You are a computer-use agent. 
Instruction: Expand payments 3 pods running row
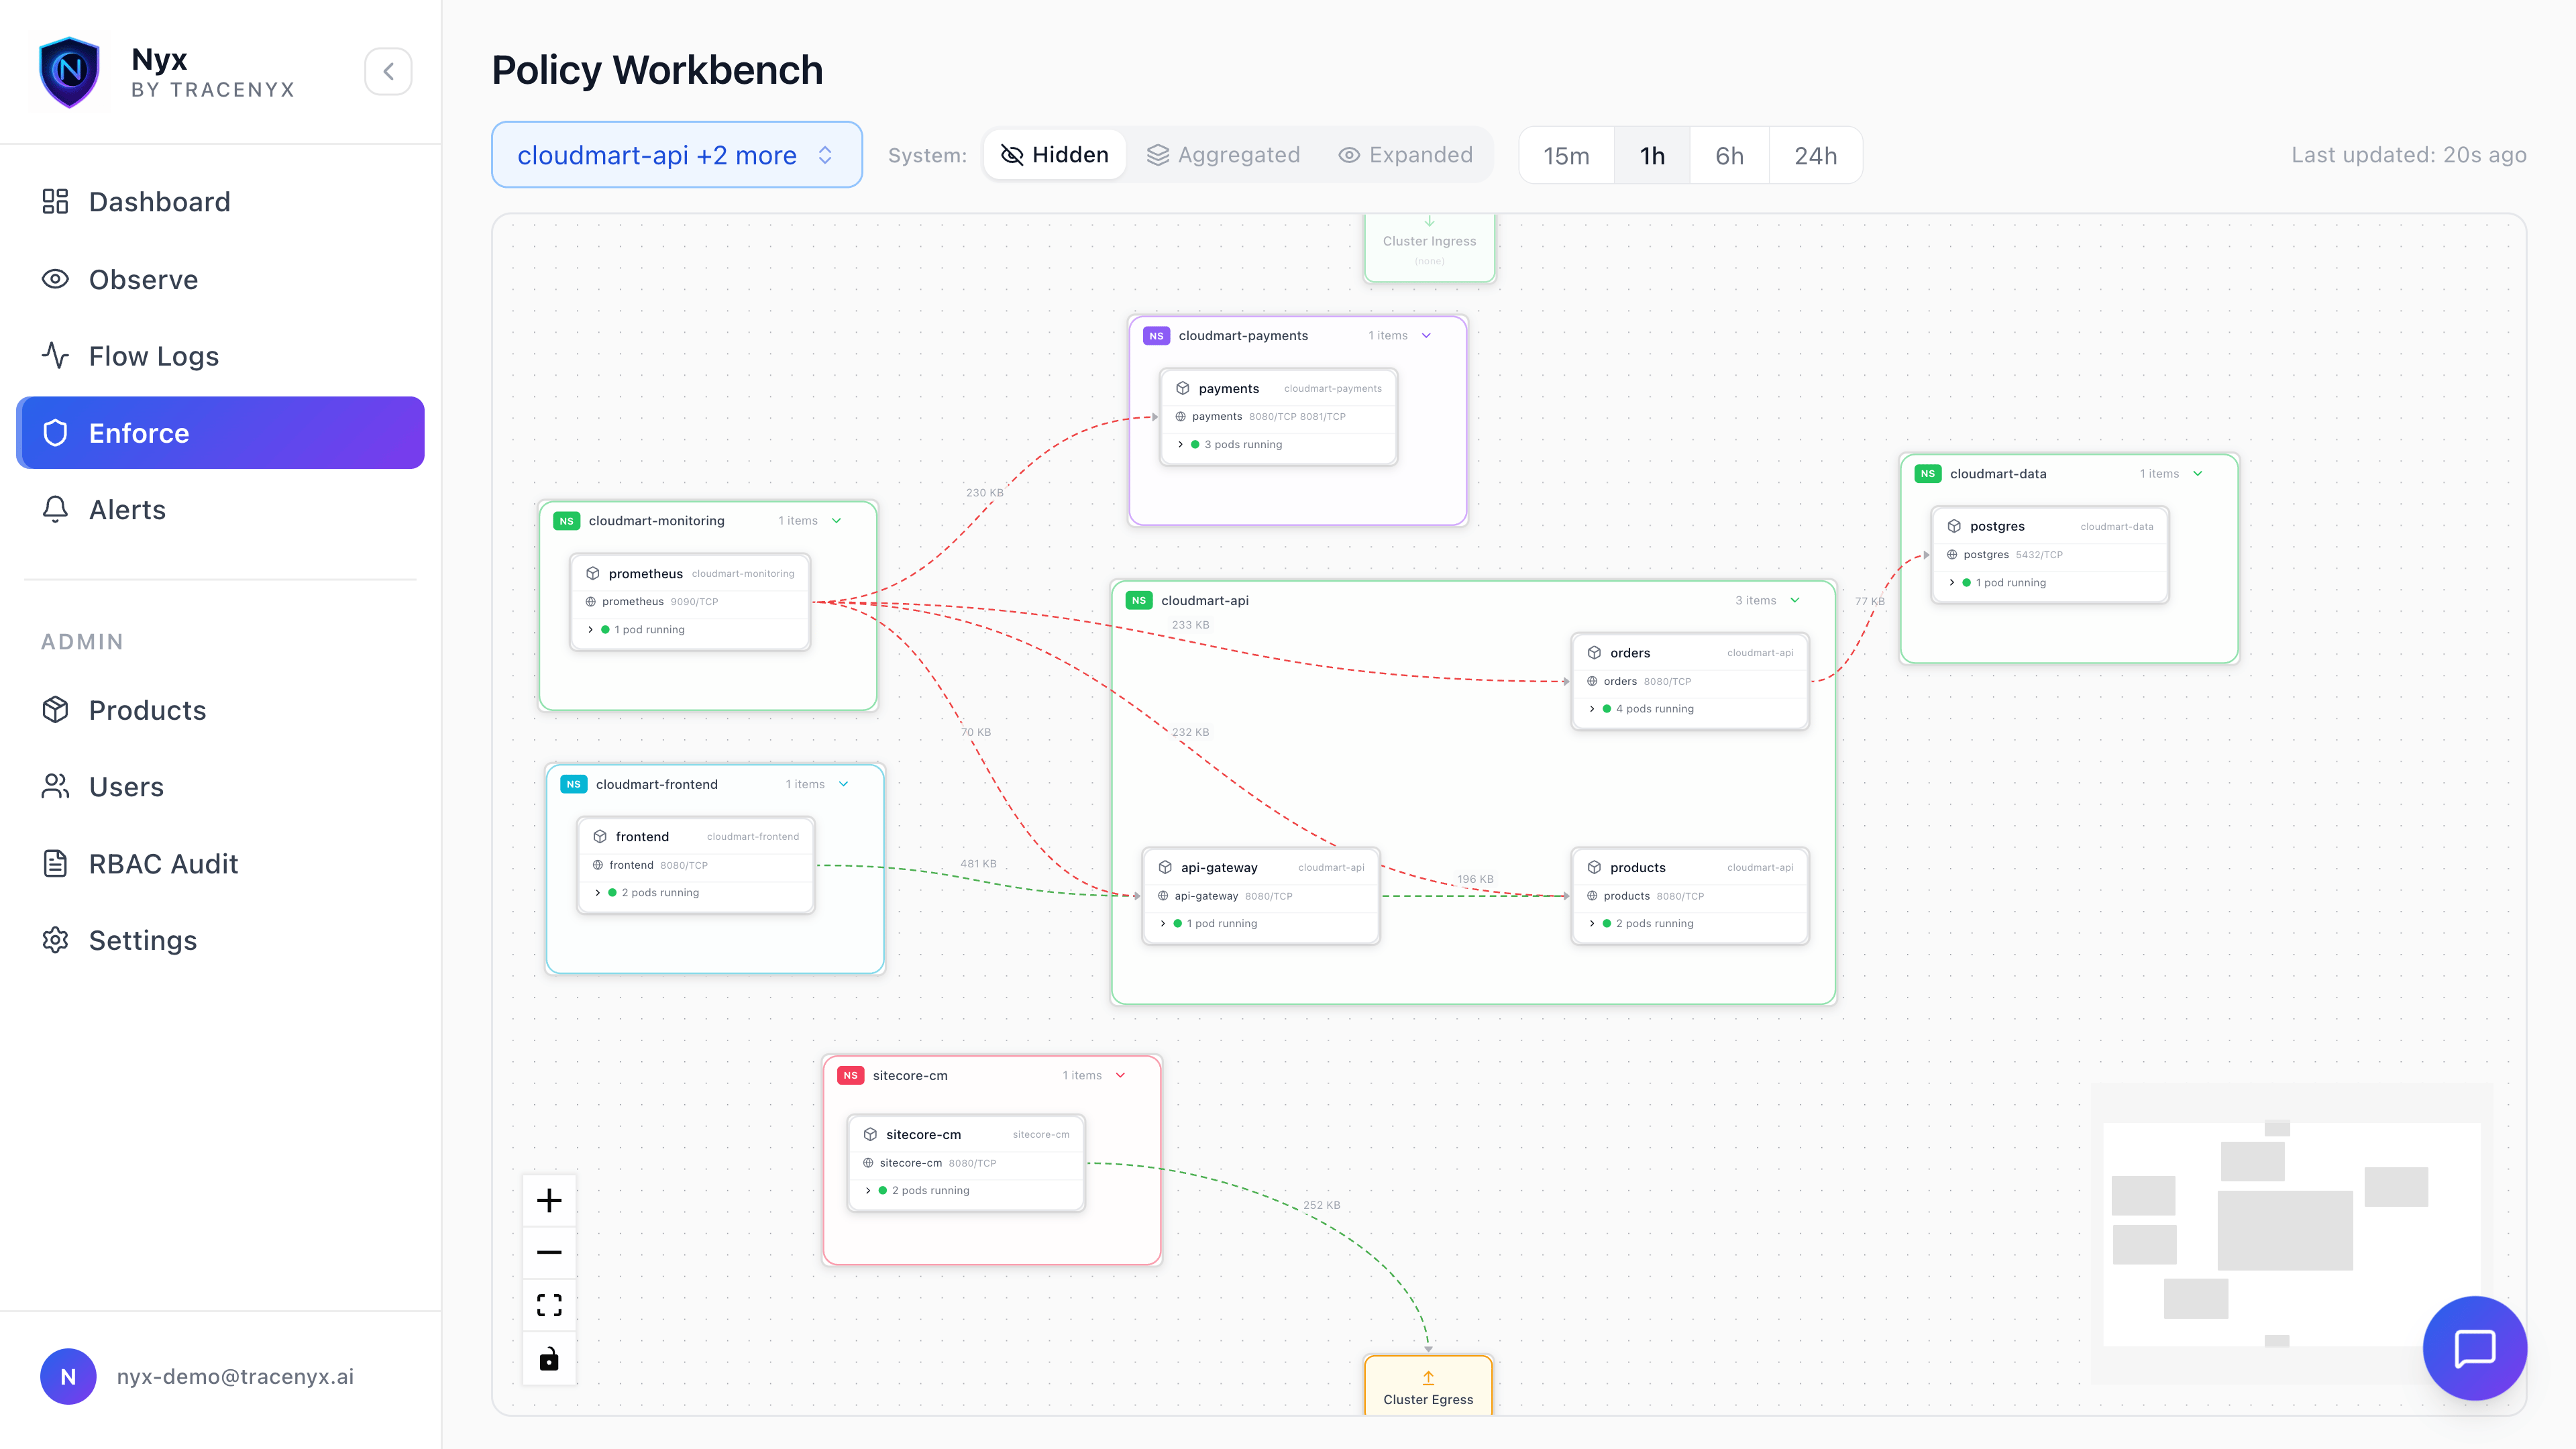[x=1278, y=445]
